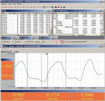Click the red record circle icon
Image resolution: width=105 pixels, height=101 pixels.
(59, 7)
